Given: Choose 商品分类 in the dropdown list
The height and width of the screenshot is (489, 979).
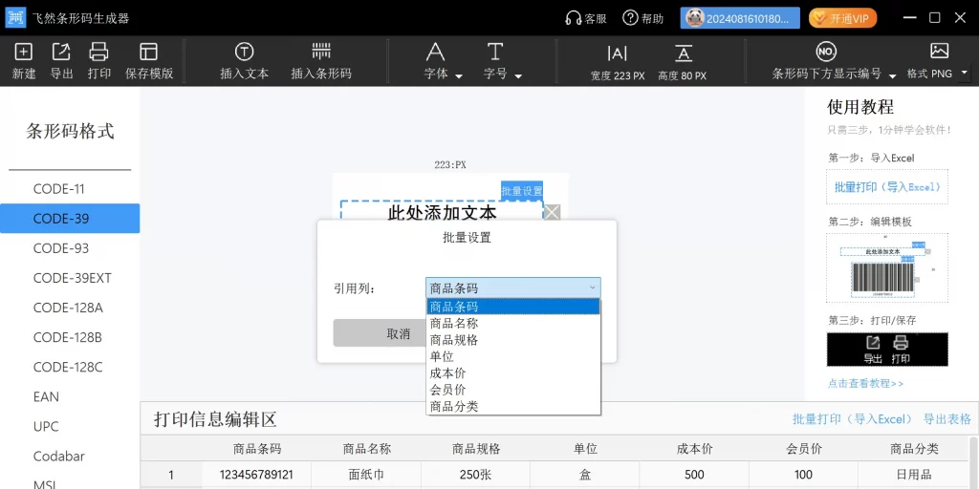Looking at the screenshot, I should click(513, 406).
